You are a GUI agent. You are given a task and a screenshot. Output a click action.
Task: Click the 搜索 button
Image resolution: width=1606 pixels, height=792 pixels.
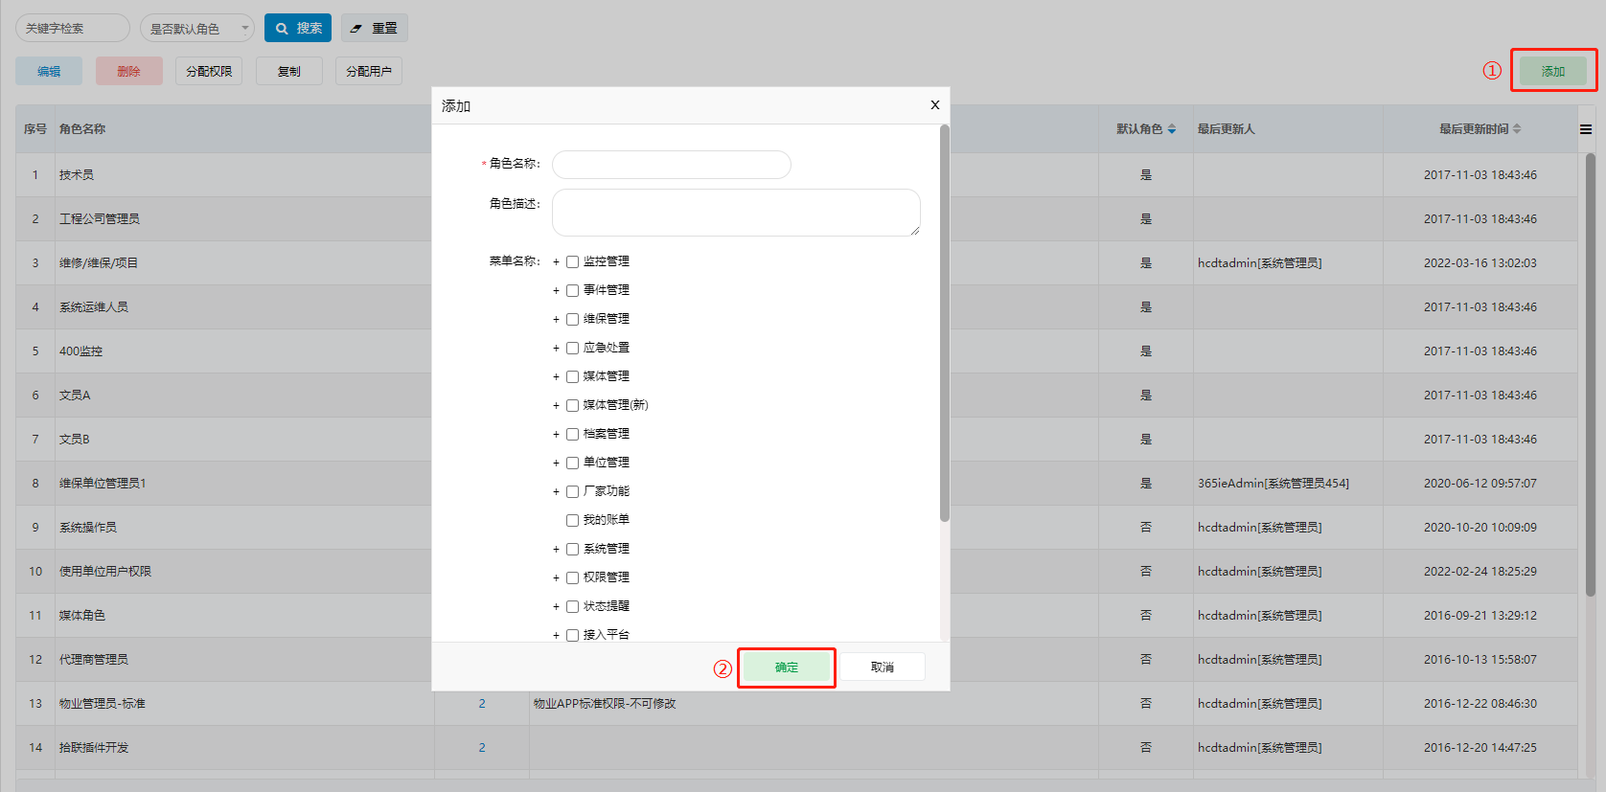click(x=298, y=28)
